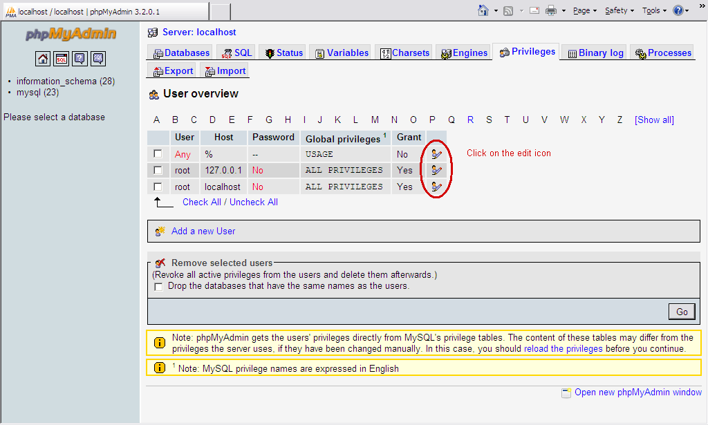708x425 pixels.
Task: Click 'Open new phpMyAdmin window' link
Action: 638,392
